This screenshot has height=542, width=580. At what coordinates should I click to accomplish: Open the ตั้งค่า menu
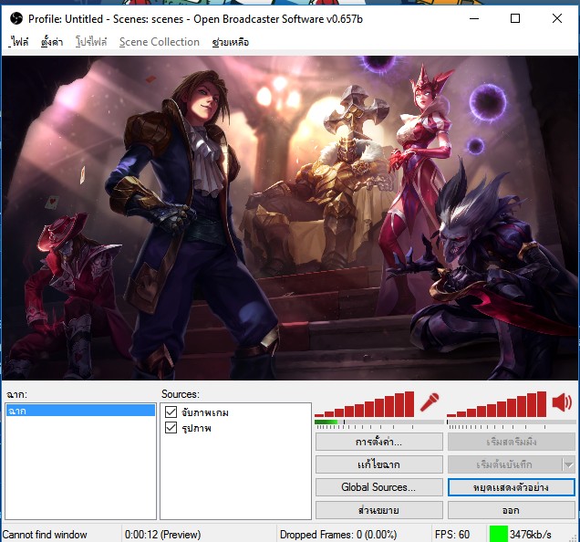click(x=52, y=42)
